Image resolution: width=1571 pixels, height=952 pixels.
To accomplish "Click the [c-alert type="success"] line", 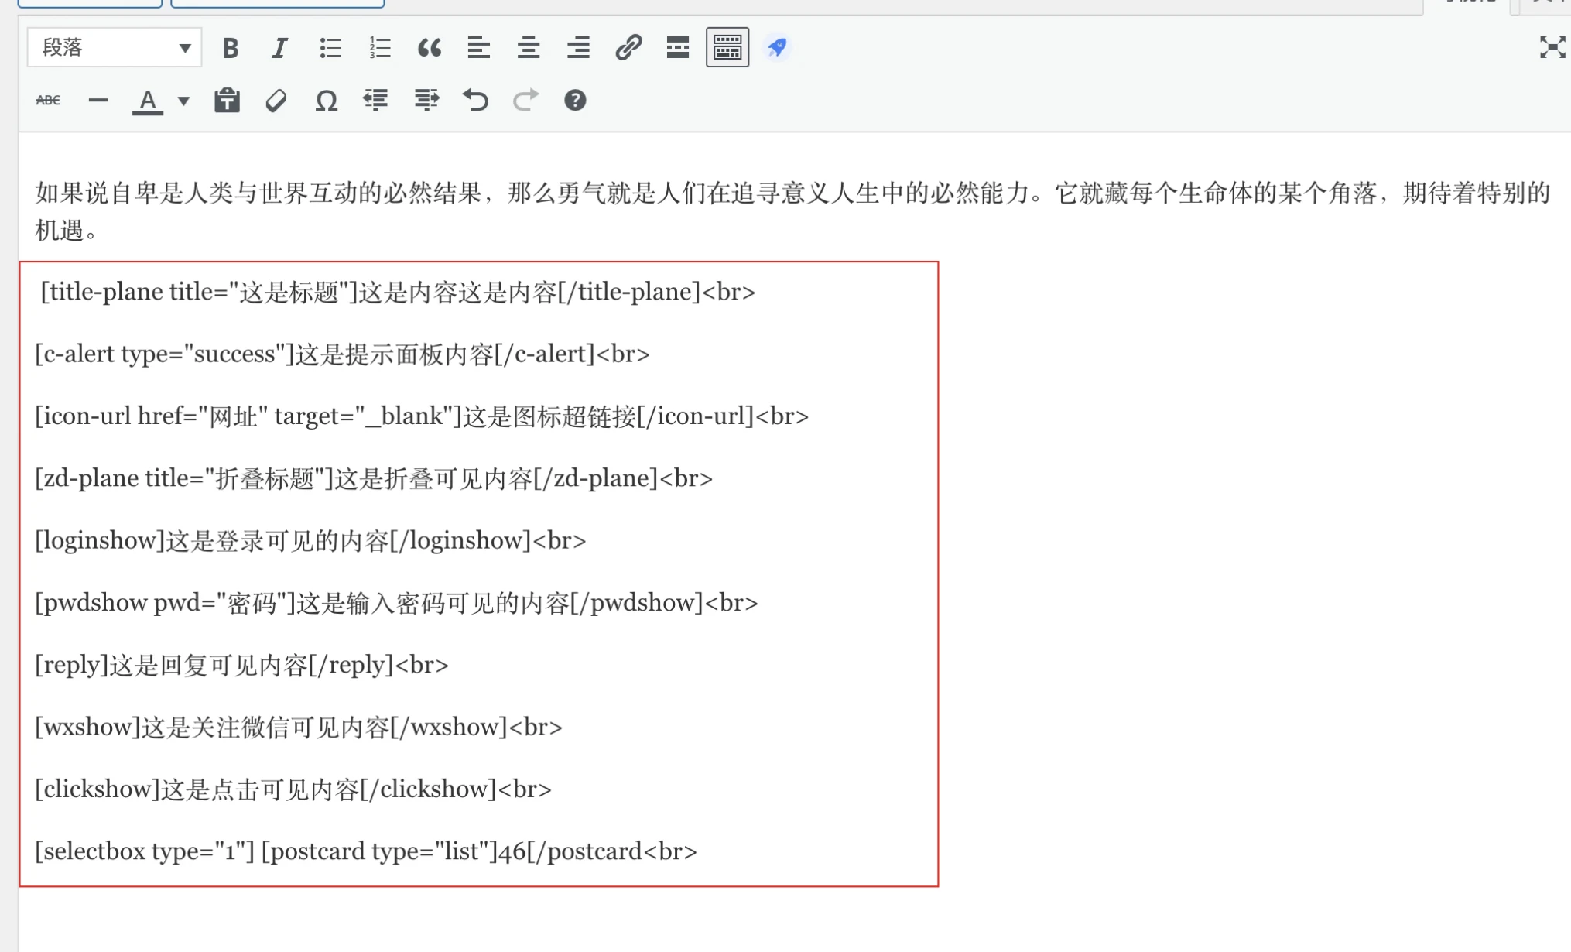I will 342,354.
